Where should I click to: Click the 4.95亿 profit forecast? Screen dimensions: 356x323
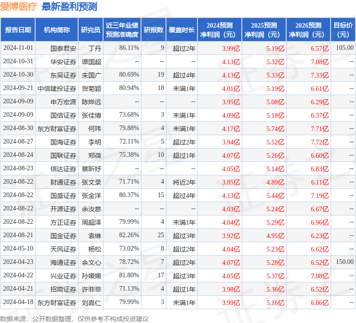(x=276, y=236)
